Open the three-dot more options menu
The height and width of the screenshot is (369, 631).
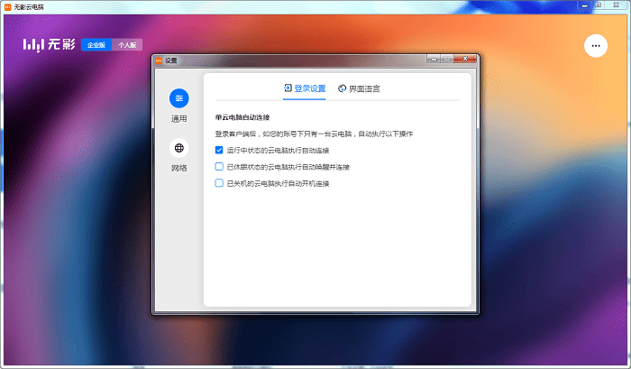596,46
